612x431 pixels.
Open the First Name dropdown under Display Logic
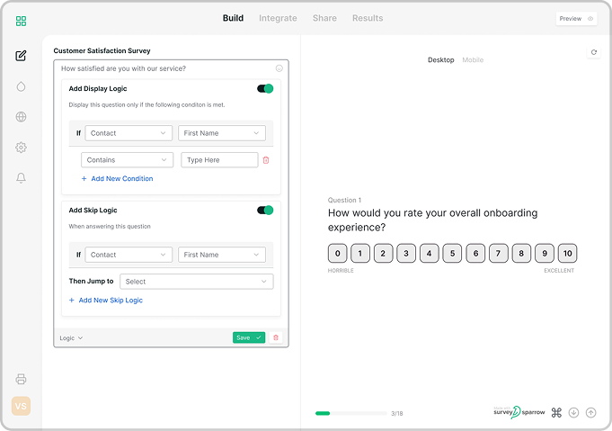pyautogui.click(x=222, y=133)
